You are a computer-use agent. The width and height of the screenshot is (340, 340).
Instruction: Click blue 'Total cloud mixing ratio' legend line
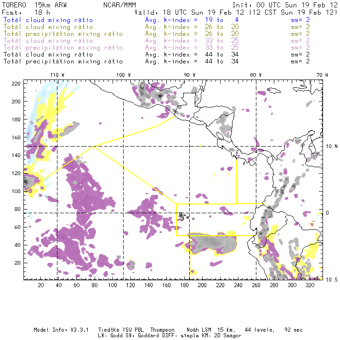point(48,20)
